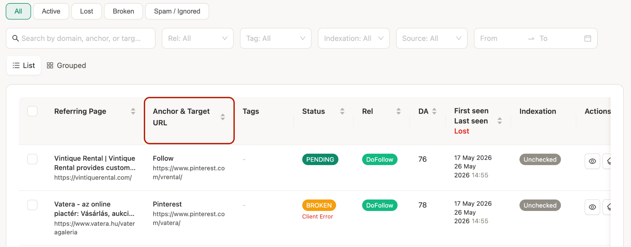Click the list icon beside List
This screenshot has height=247, width=631.
[16, 65]
